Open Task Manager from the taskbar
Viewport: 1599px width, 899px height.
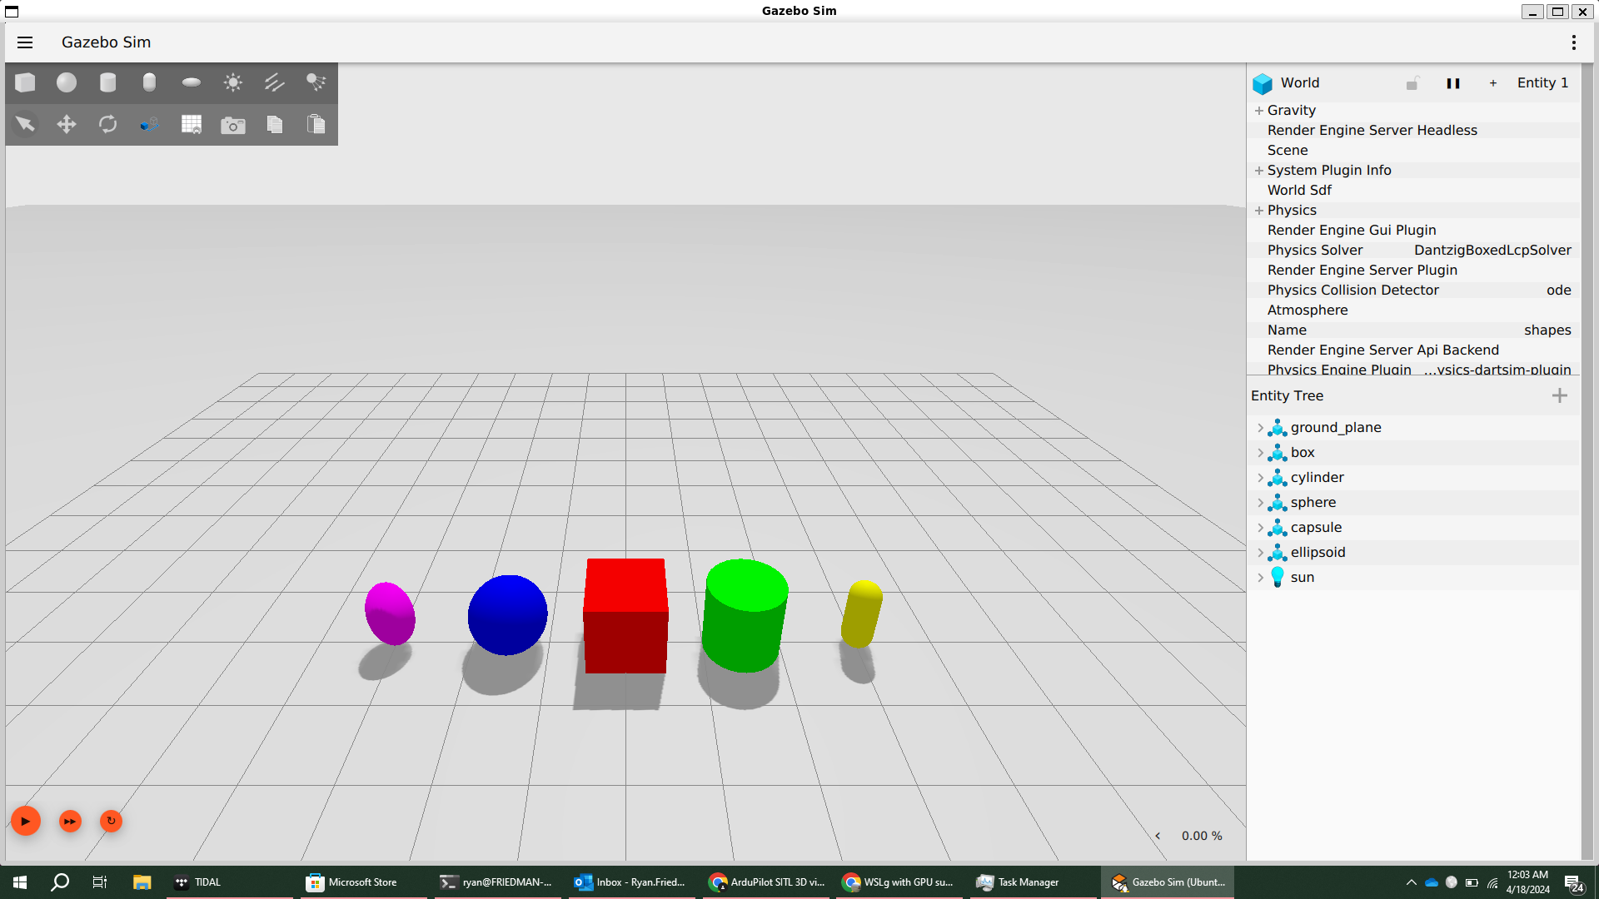(x=1019, y=882)
